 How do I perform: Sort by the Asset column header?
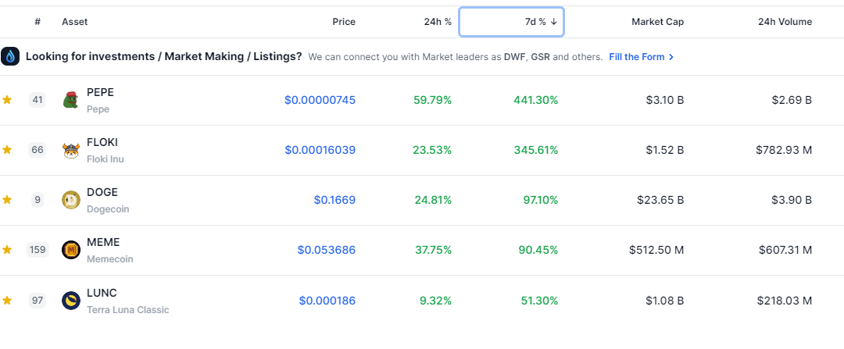[x=75, y=22]
